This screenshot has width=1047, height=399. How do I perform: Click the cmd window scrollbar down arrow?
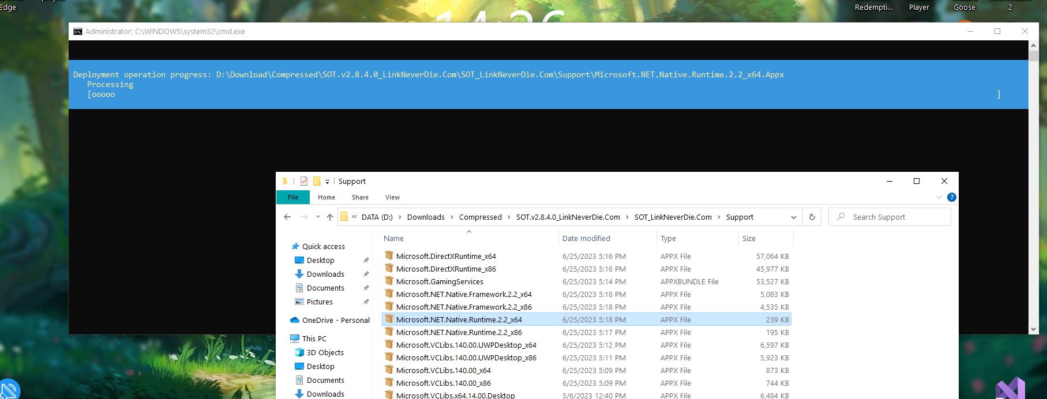click(1033, 329)
